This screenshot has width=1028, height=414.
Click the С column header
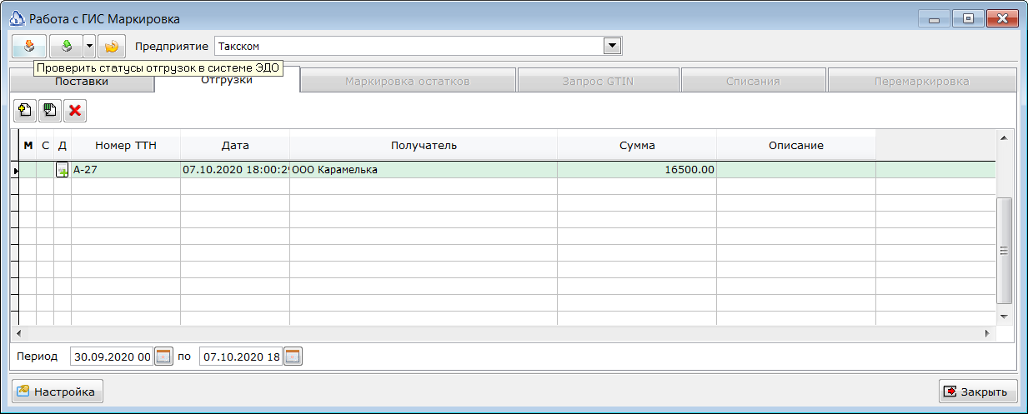(45, 146)
